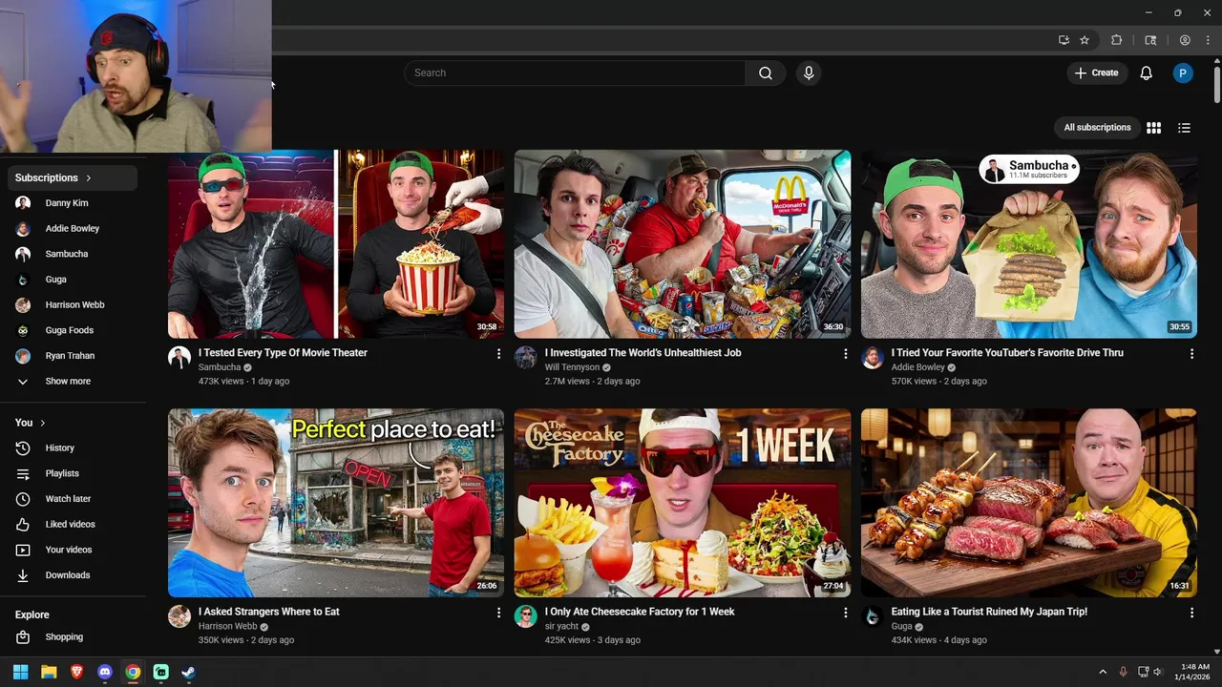Open sir yacht channel name under video
The width and height of the screenshot is (1222, 687).
(x=562, y=627)
